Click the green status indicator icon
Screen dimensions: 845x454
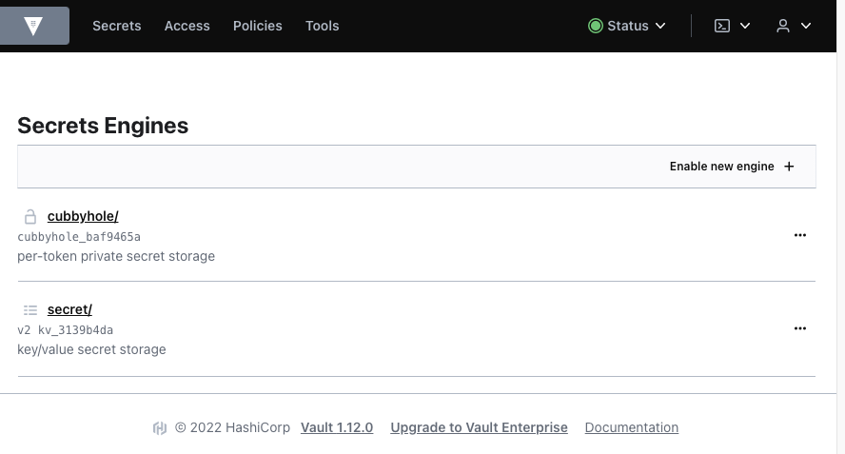(x=596, y=26)
